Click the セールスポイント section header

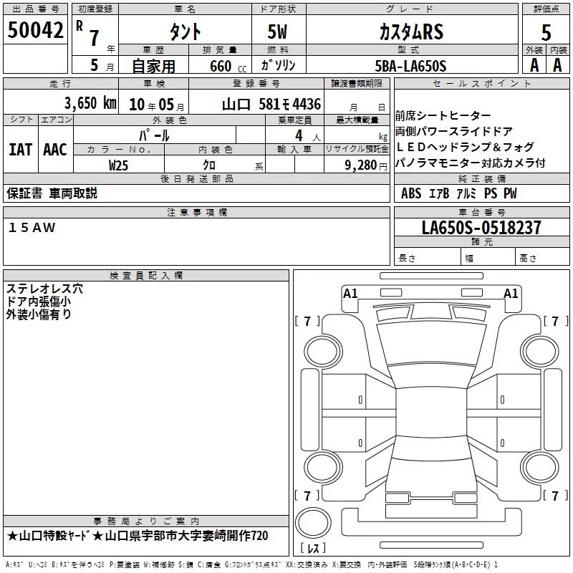pos(481,84)
